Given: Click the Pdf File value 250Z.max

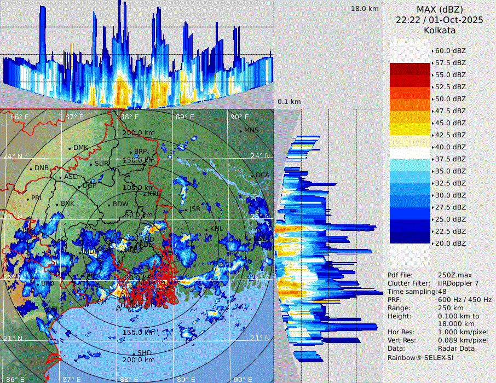Looking at the screenshot, I should click(451, 275).
